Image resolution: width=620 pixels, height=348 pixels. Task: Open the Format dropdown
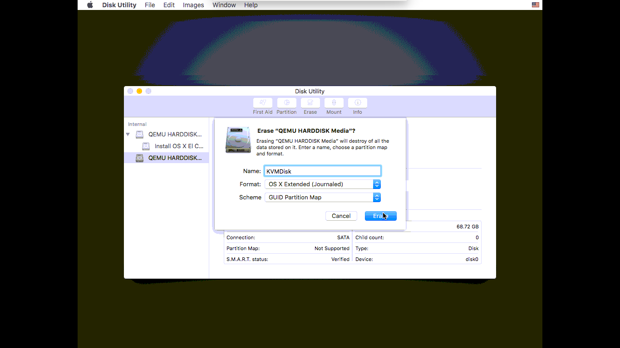322,184
